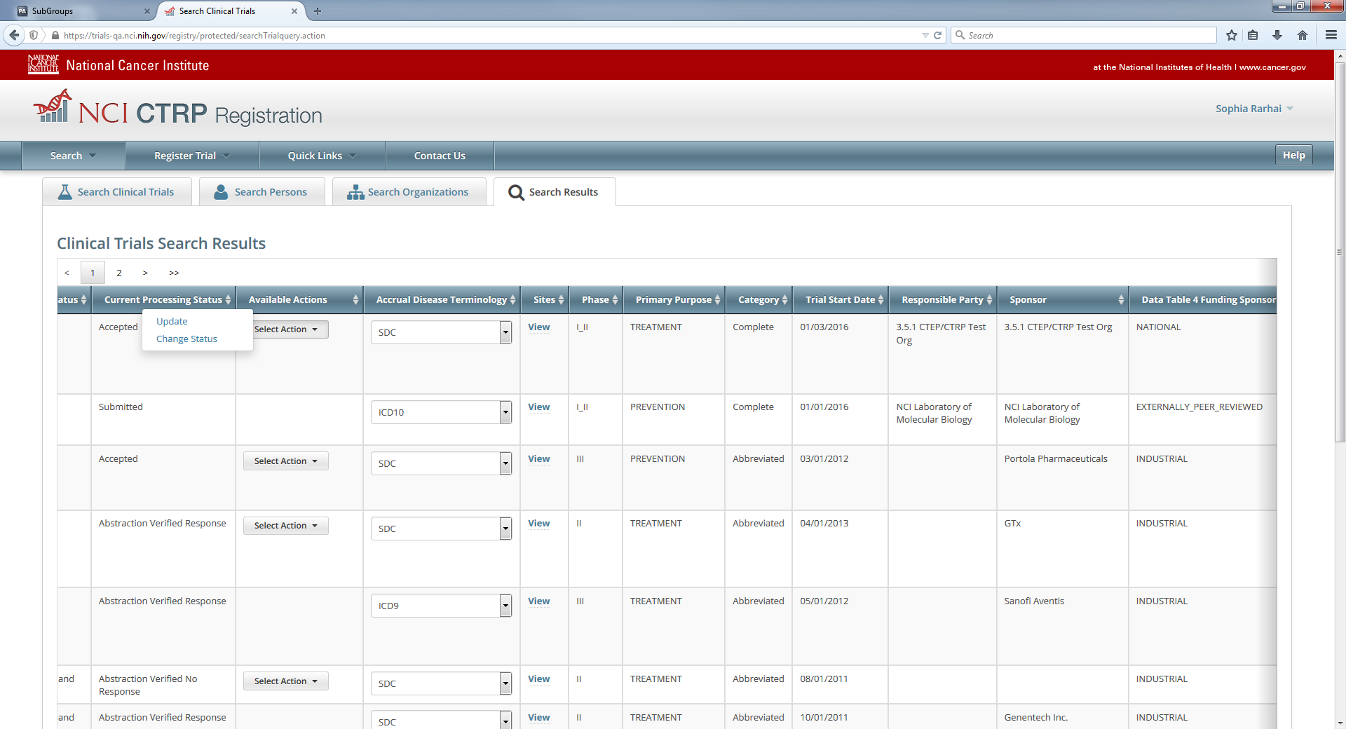Click the NCI CTRP Registration logo
The width and height of the screenshot is (1346, 729).
tap(178, 110)
